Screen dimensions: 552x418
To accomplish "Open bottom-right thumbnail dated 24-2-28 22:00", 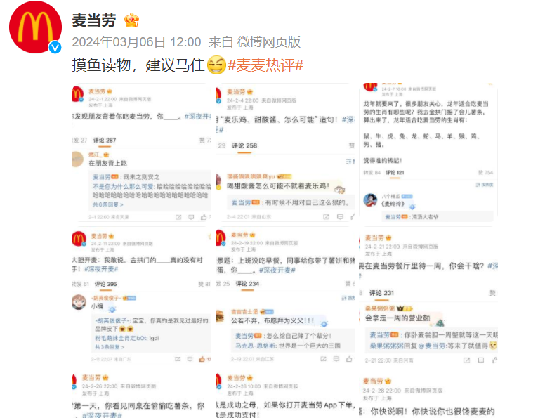I will point(428,394).
